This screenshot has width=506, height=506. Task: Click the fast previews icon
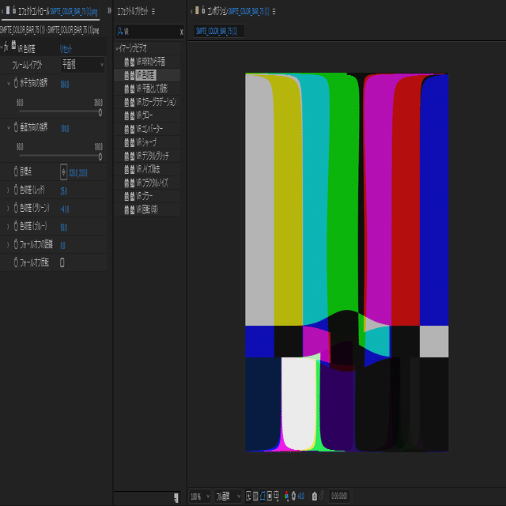click(x=248, y=496)
